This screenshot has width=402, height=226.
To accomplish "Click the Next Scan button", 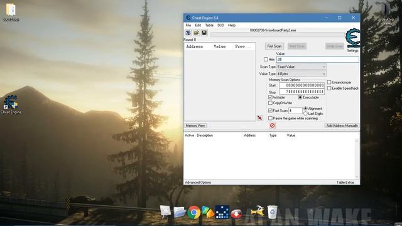I will click(297, 46).
